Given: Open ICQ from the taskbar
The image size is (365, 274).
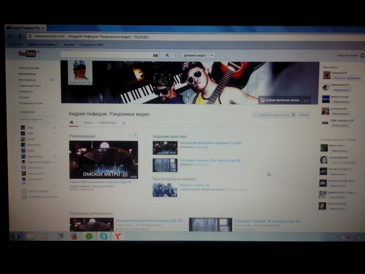Looking at the screenshot, I should point(89,236).
